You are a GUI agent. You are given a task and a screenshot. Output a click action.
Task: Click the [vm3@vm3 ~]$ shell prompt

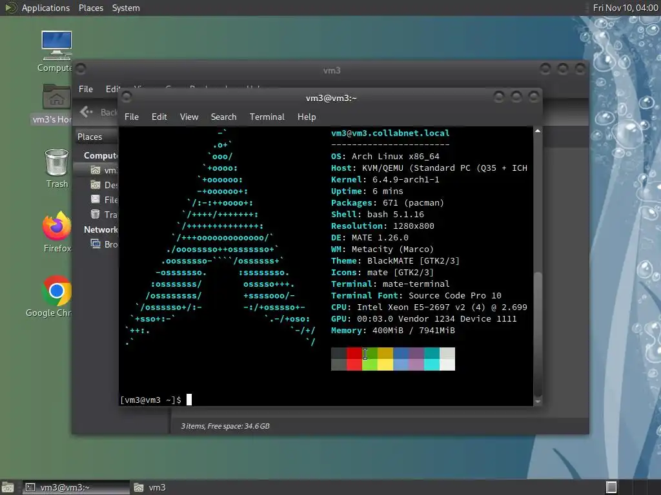click(151, 400)
